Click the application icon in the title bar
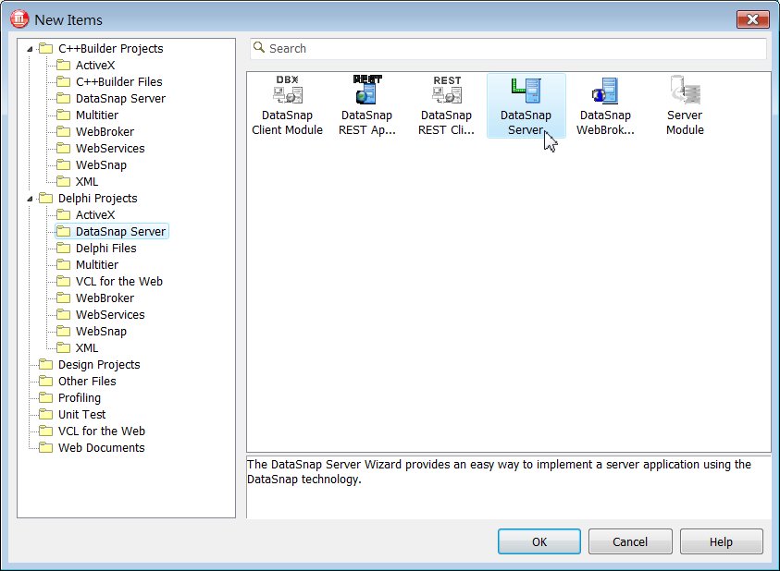Viewport: 780px width, 571px height. coord(20,18)
